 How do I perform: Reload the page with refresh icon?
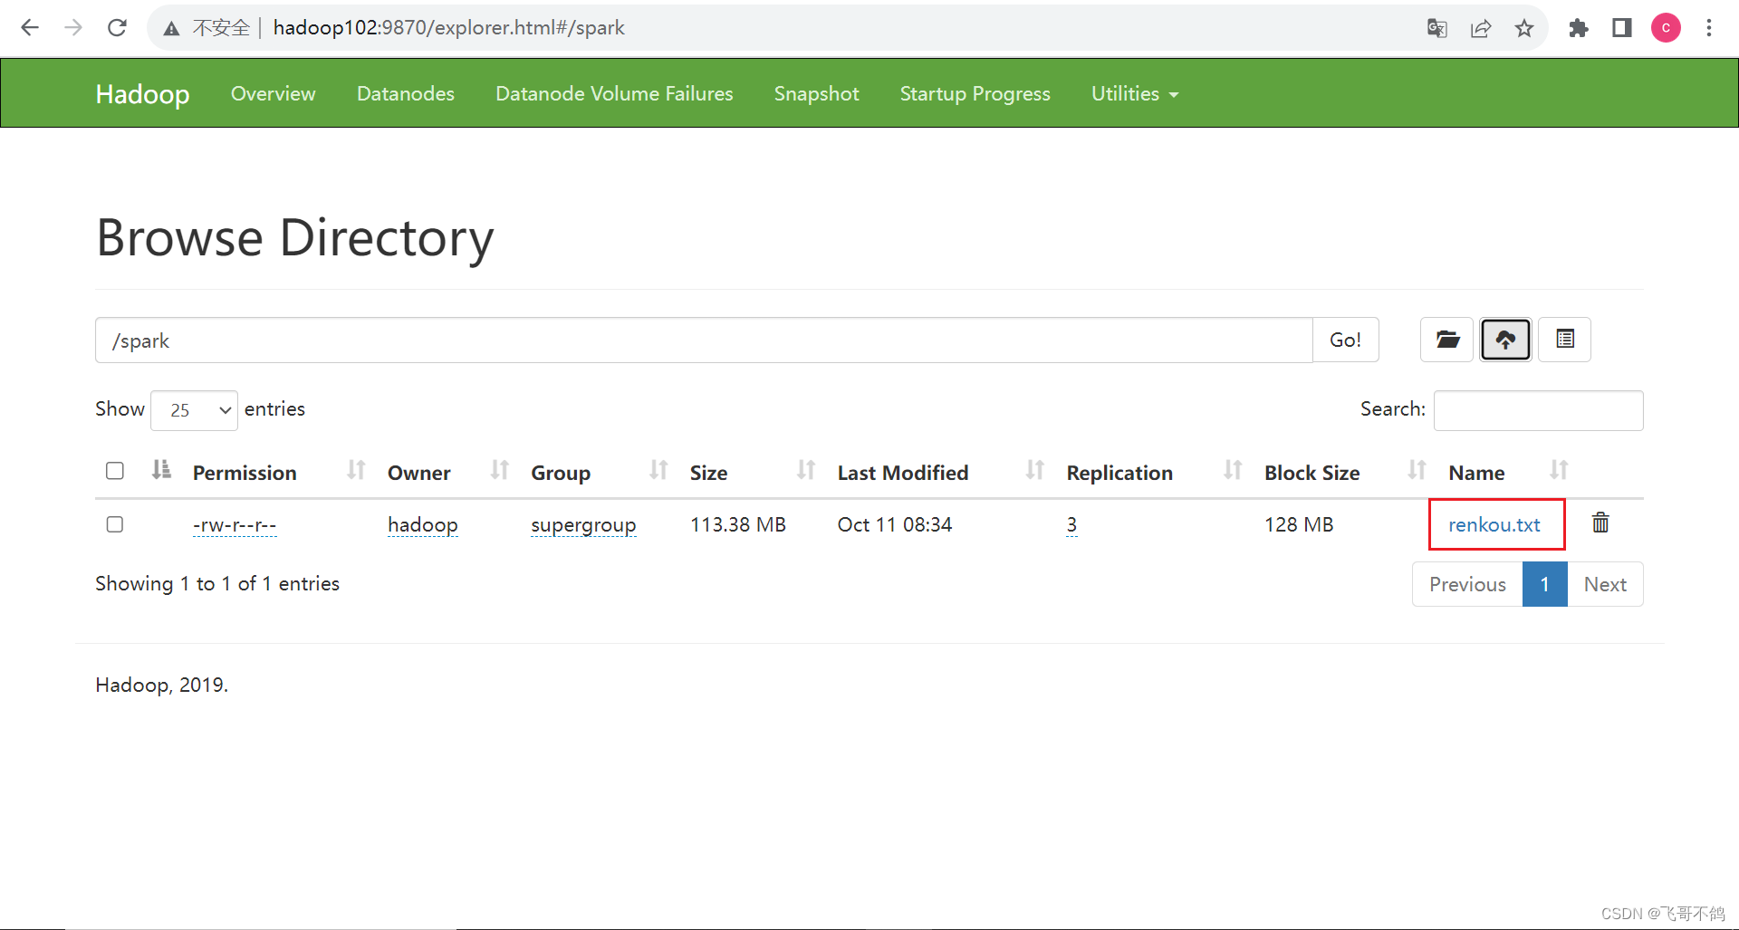[117, 28]
